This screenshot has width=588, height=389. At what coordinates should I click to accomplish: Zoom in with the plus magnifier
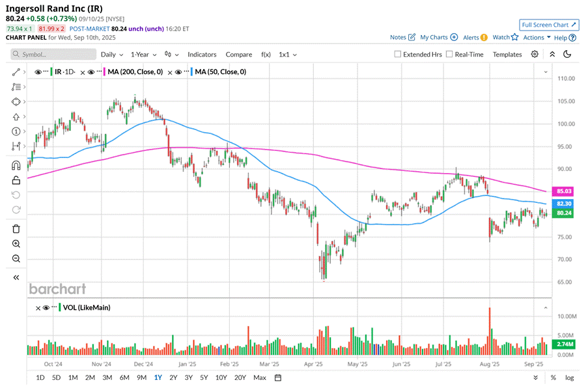[x=16, y=244]
